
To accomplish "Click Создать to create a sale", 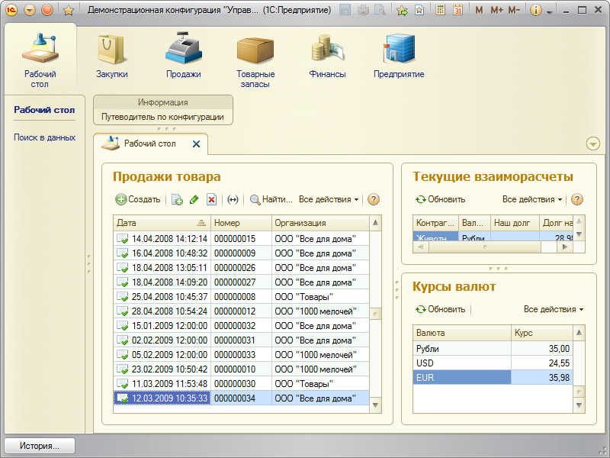I will pyautogui.click(x=138, y=199).
